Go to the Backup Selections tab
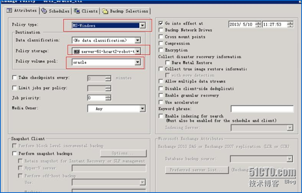Viewport: 302px width, 193px height. coord(126,11)
